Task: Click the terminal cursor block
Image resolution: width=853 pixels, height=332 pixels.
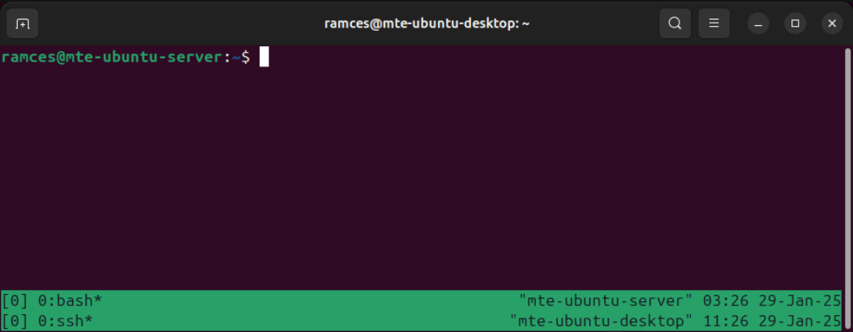Action: (x=264, y=57)
